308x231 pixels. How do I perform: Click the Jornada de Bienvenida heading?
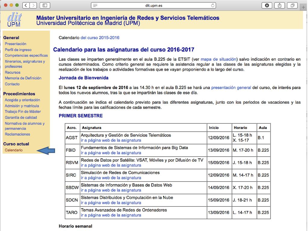pos(84,78)
